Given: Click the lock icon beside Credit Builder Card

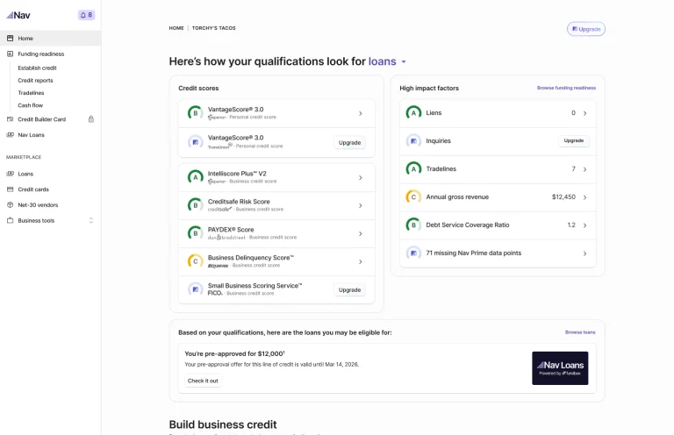Looking at the screenshot, I should coord(91,119).
